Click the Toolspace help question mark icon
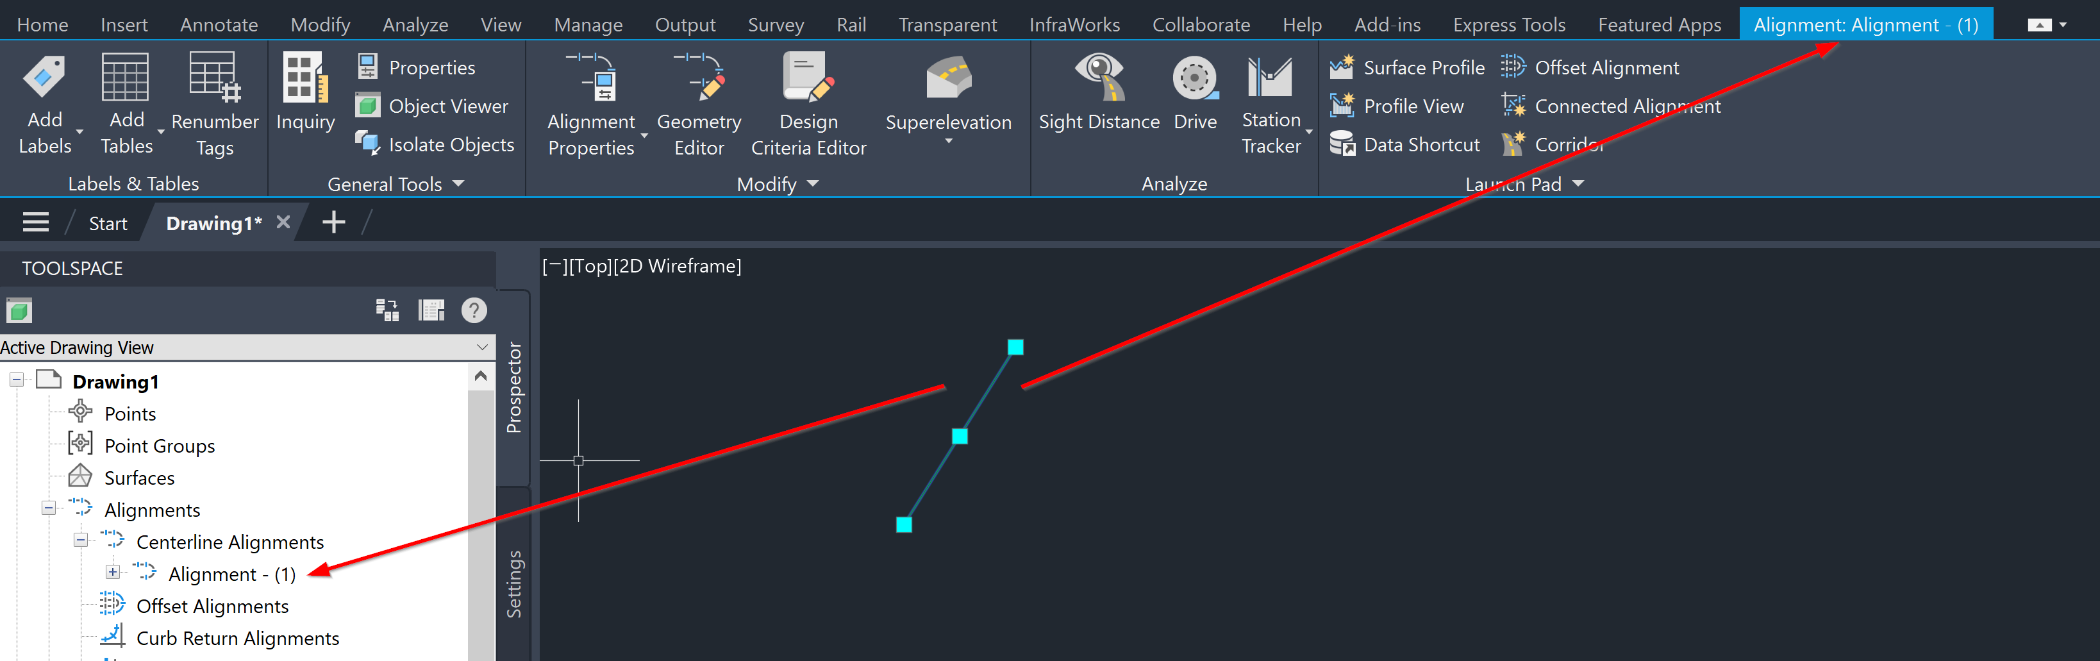This screenshot has width=2100, height=661. (x=474, y=310)
